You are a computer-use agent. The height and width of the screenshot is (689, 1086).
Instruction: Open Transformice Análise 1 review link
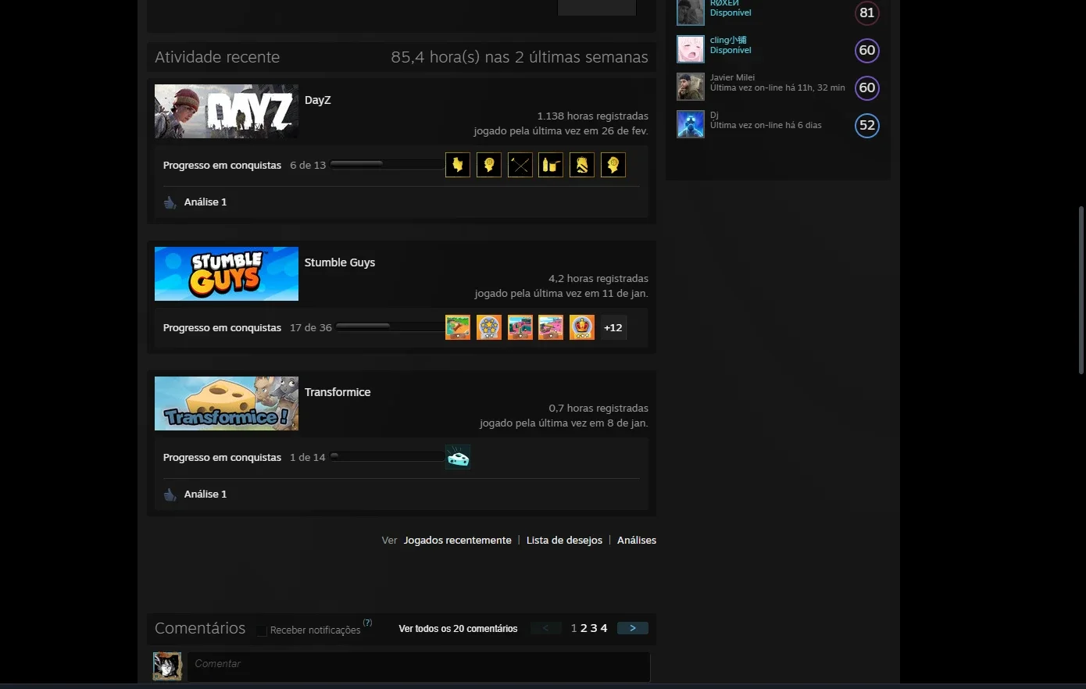pyautogui.click(x=205, y=494)
